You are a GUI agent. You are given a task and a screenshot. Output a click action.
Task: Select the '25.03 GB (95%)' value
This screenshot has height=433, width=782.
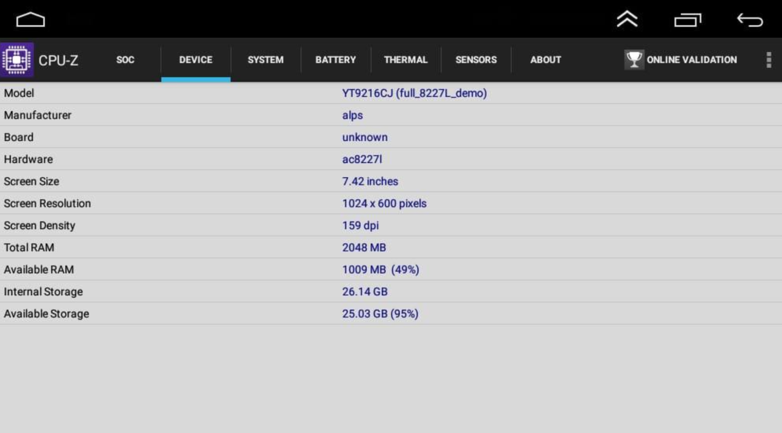tap(380, 314)
